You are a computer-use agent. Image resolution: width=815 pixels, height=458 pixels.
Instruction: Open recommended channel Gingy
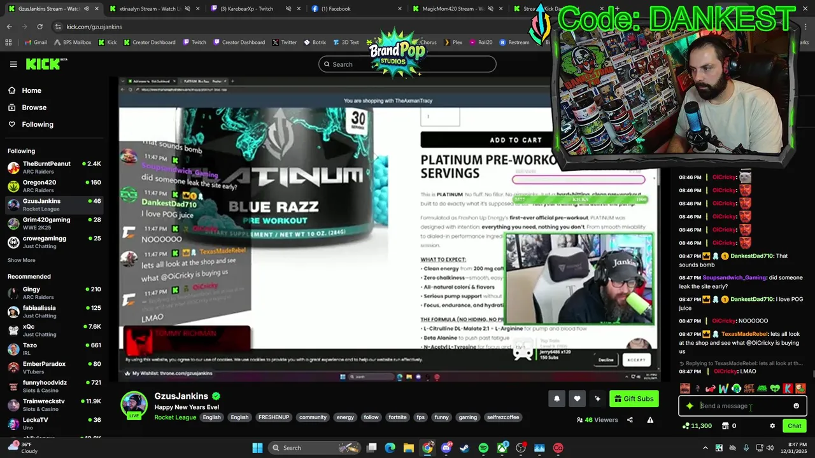point(54,293)
